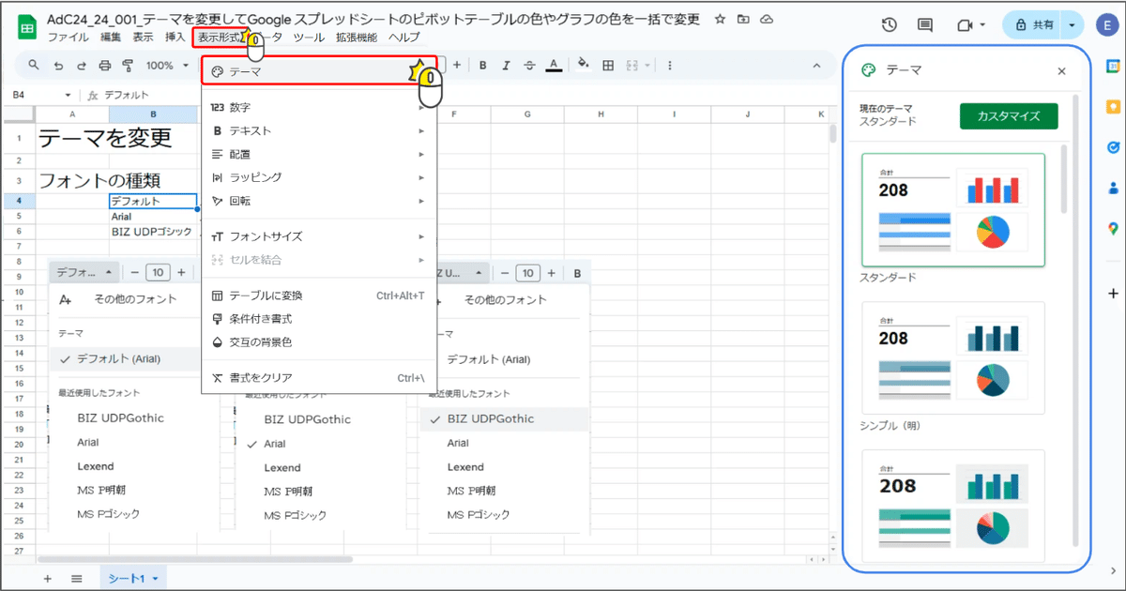Screen dimensions: 1126x591
Task: Select the シンプル（明） theme thumbnail
Action: (952, 357)
